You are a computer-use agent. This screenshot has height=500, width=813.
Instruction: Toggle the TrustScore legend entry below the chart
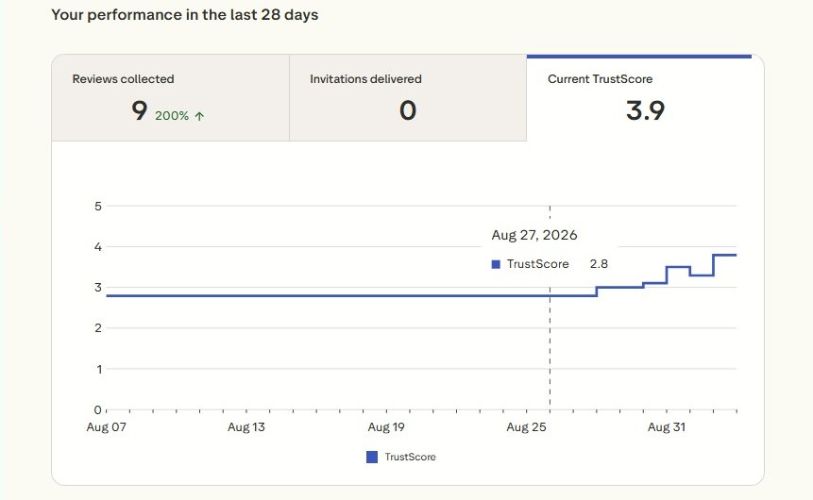pos(400,457)
